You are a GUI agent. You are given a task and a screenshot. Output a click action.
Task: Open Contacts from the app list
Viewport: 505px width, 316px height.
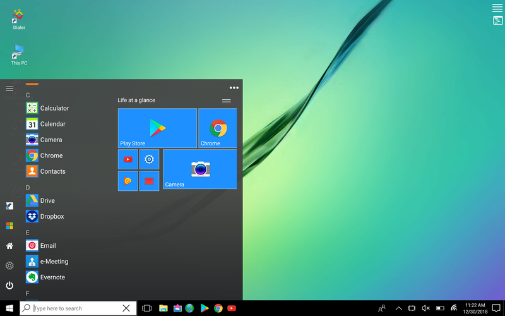(45, 171)
